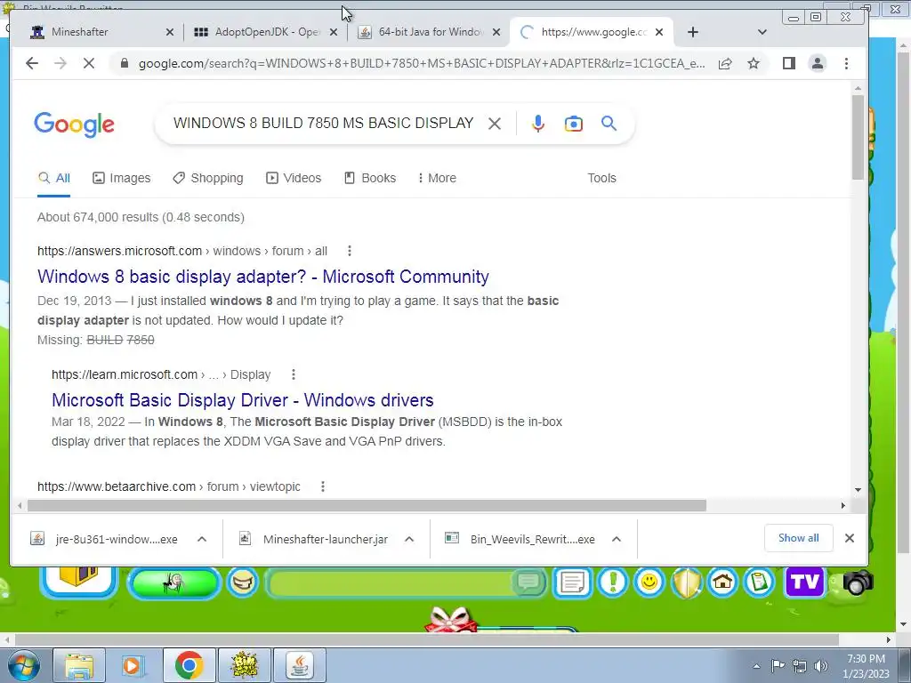Search by image with the camera icon
This screenshot has width=911, height=683.
coord(574,123)
